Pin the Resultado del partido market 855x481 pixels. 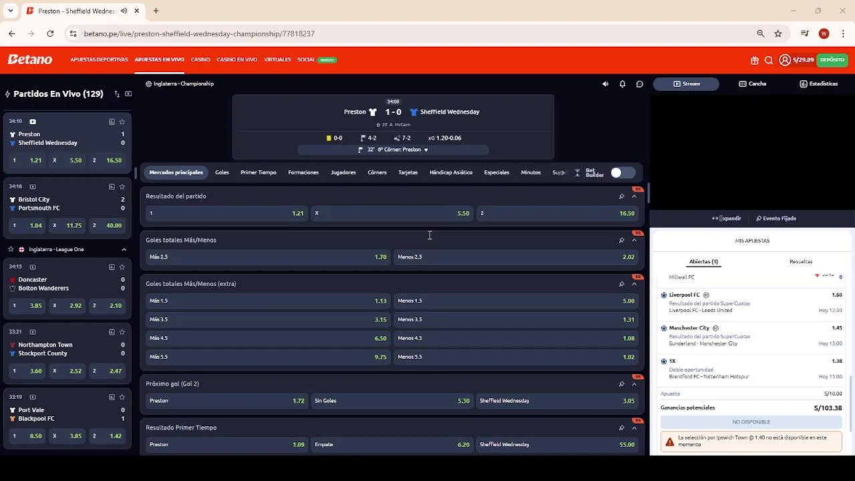621,196
